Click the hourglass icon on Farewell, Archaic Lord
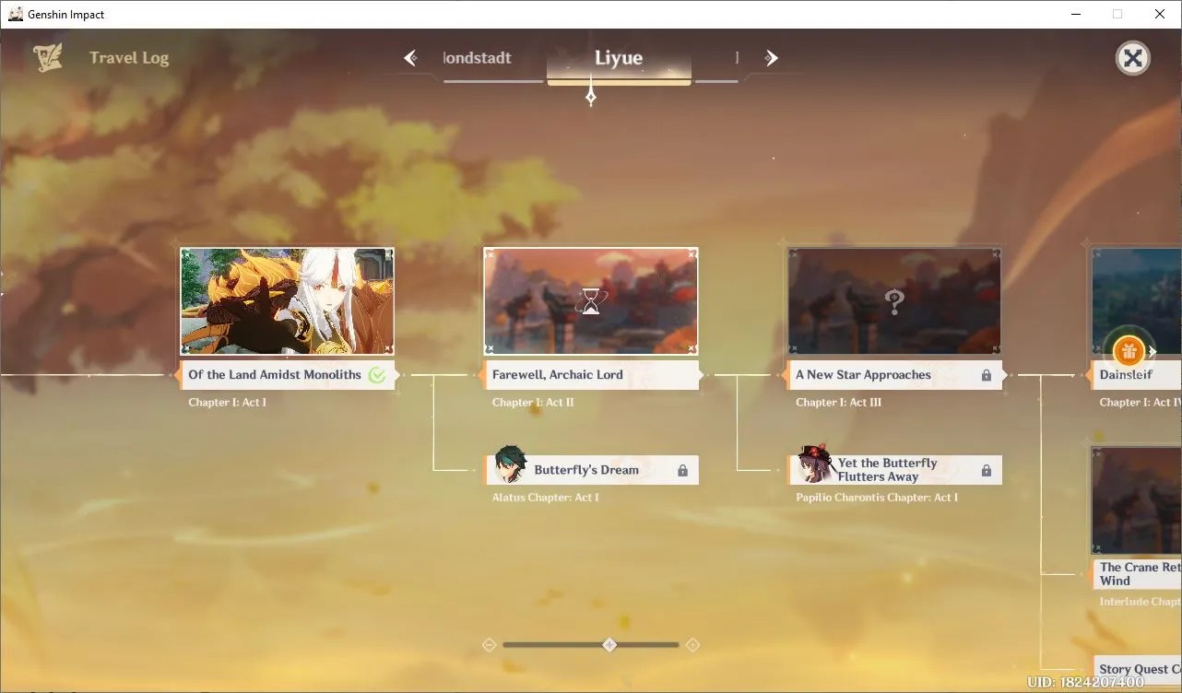The height and width of the screenshot is (693, 1182). tap(591, 301)
